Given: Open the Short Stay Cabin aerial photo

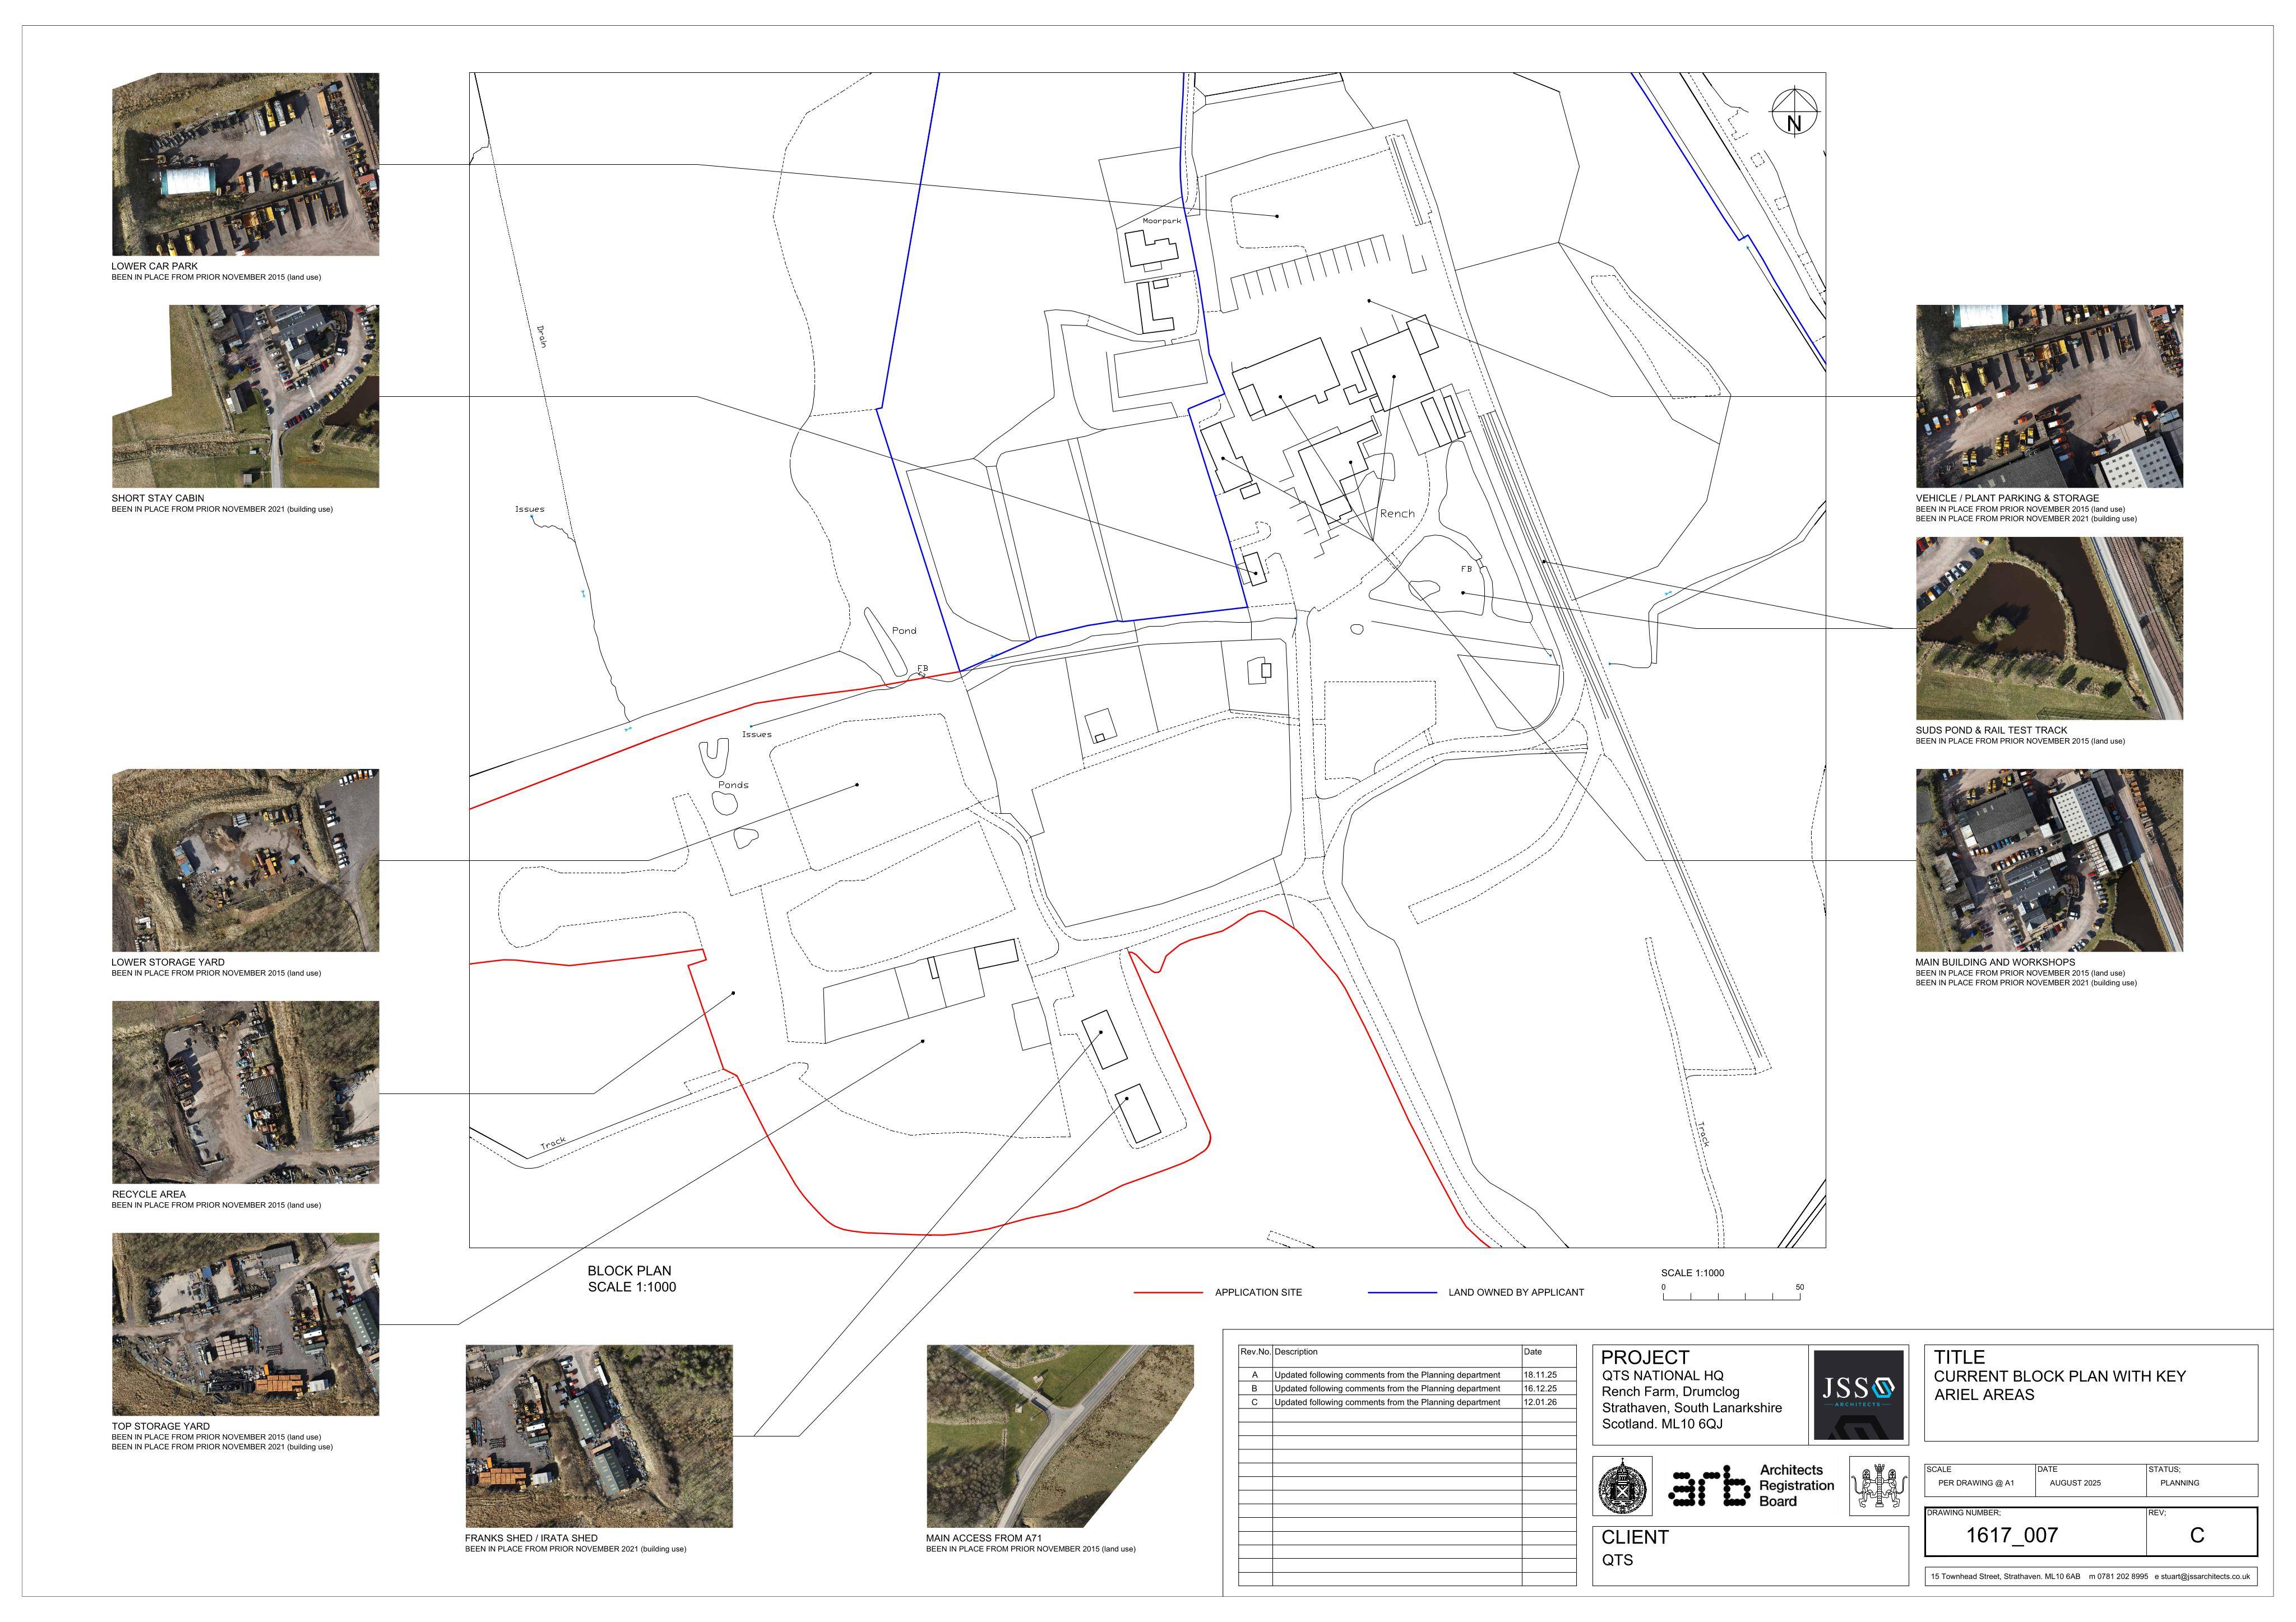Looking at the screenshot, I should pos(245,396).
